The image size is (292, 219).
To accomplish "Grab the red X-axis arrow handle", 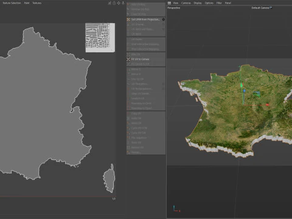I will pos(268,105).
